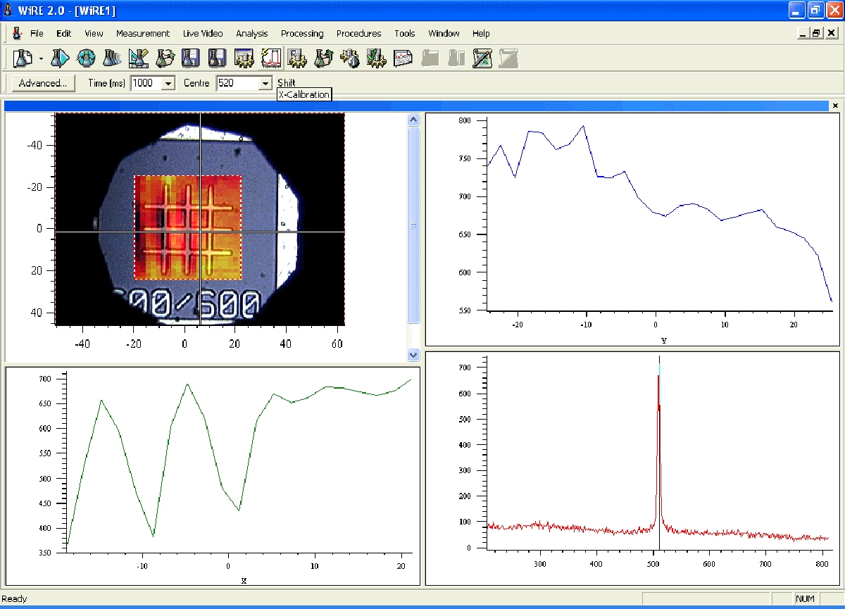Click the map scroll toolbar icon
Viewport: 845px width, 609px height.
click(482, 58)
